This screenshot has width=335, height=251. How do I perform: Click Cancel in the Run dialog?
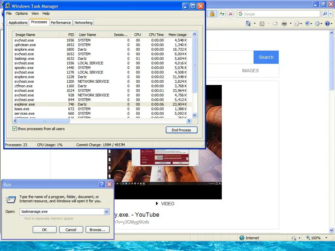pos(71,230)
